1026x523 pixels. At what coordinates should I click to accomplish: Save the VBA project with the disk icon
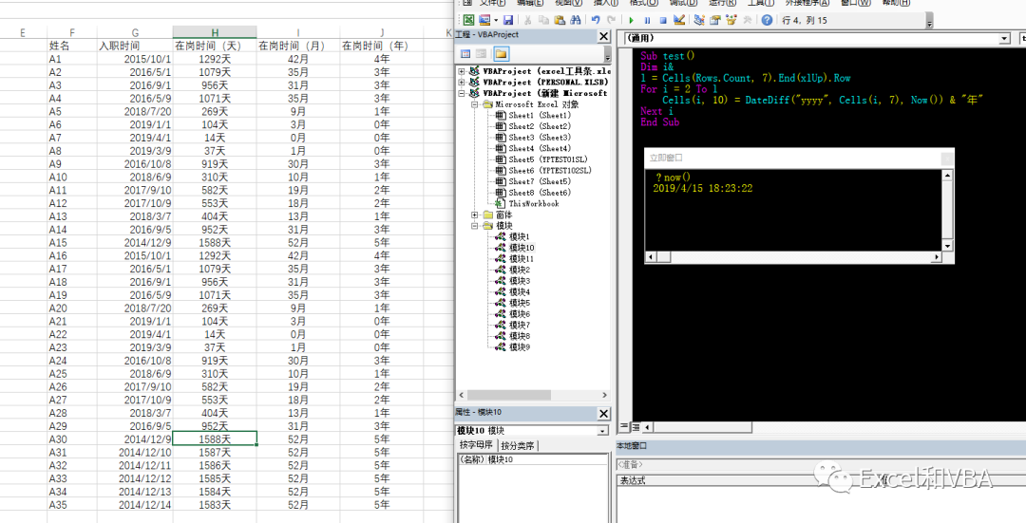tap(507, 20)
